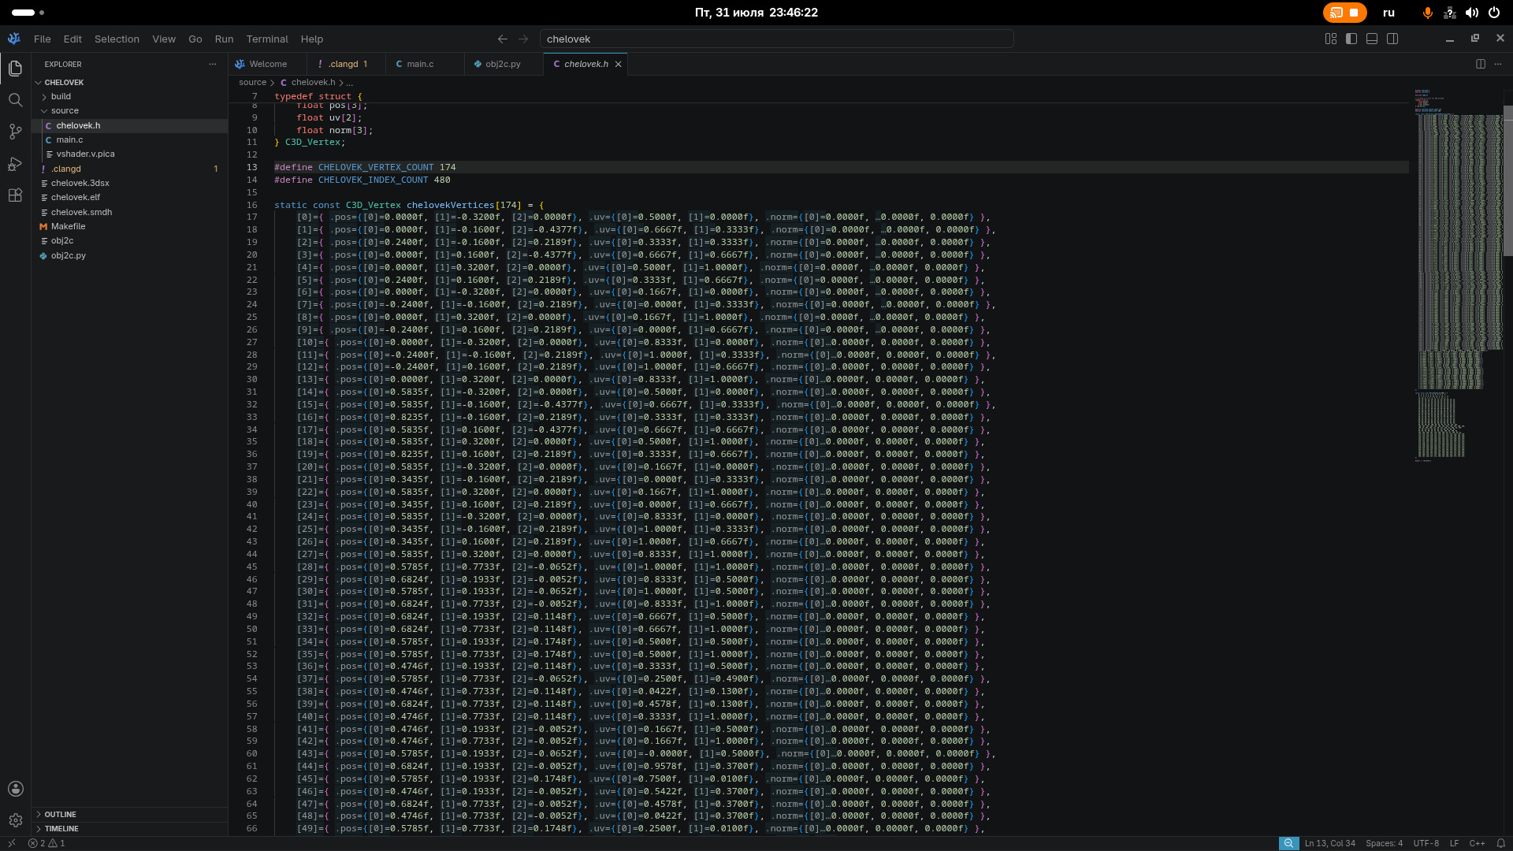This screenshot has width=1513, height=851.
Task: Open the Source Control view
Action: click(x=15, y=132)
